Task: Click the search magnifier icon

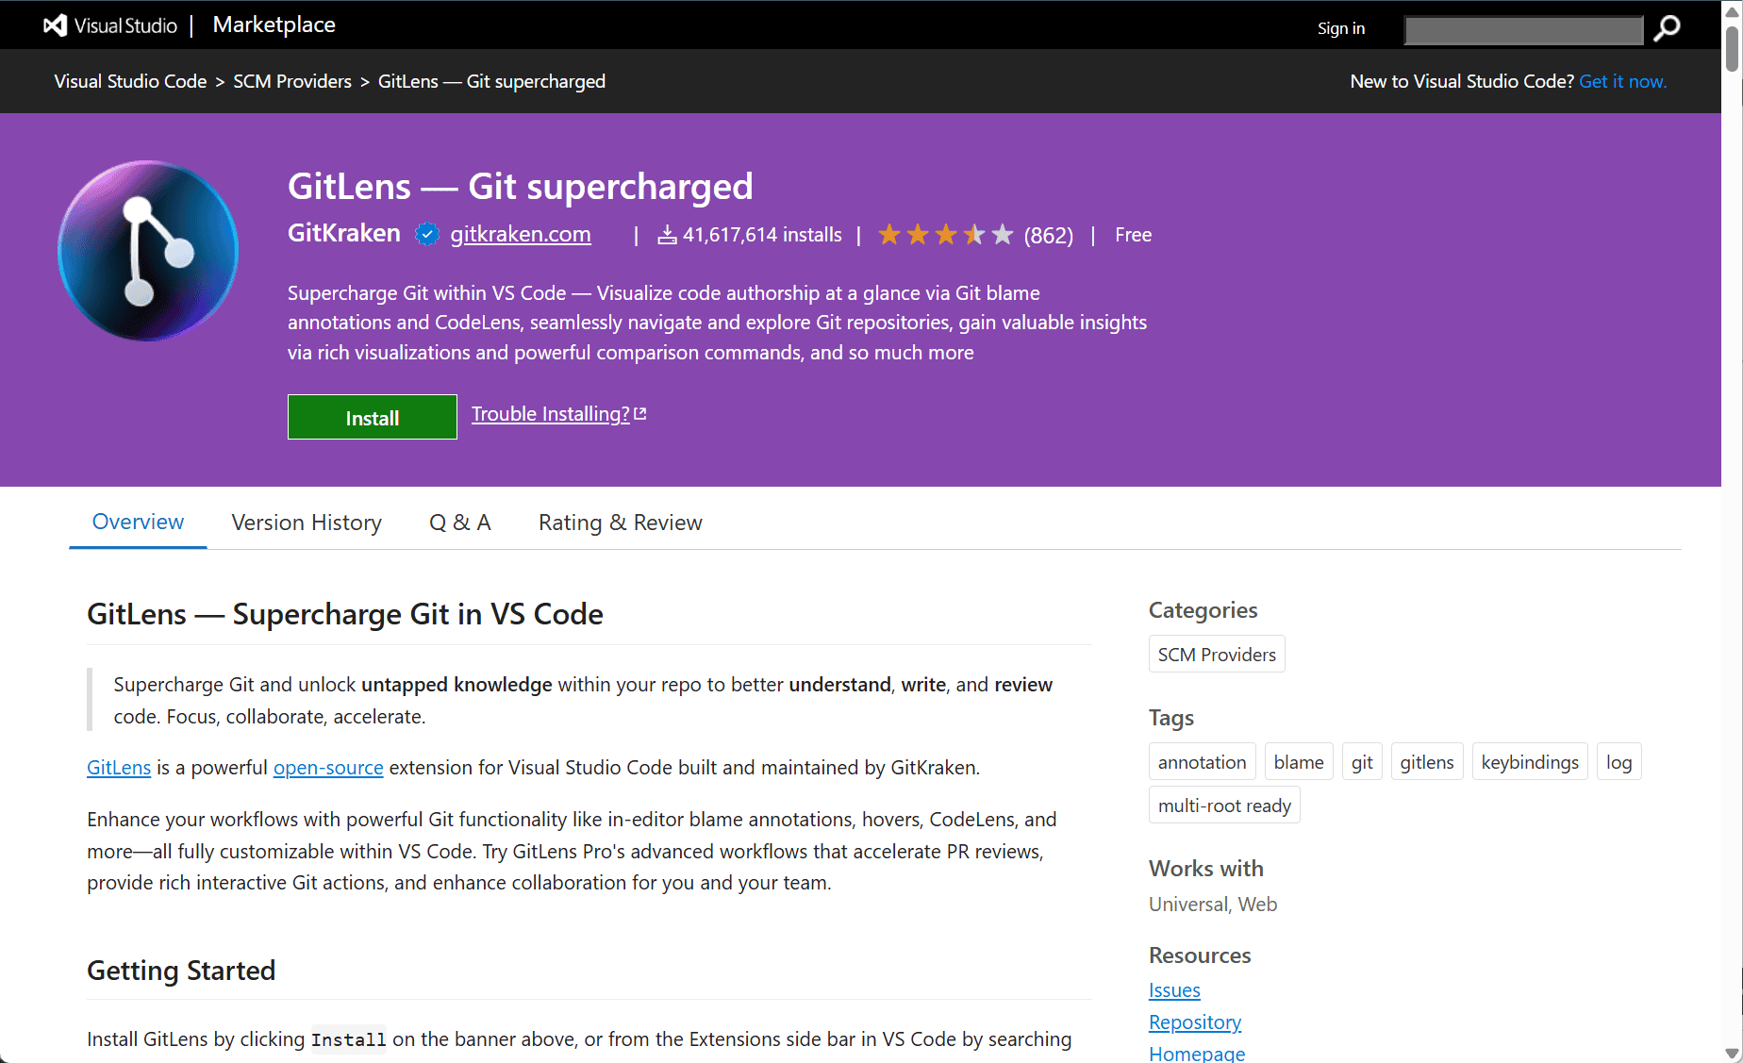Action: click(1667, 29)
